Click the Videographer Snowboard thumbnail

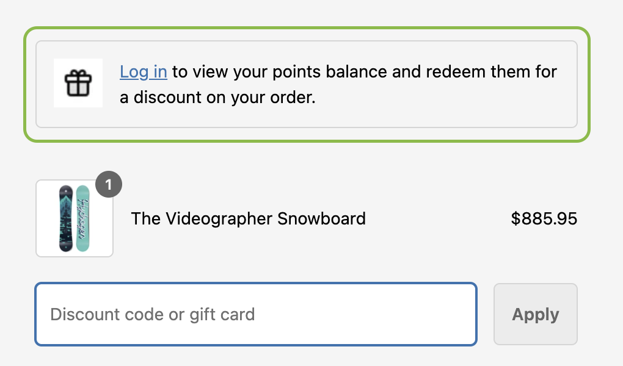[x=74, y=218]
